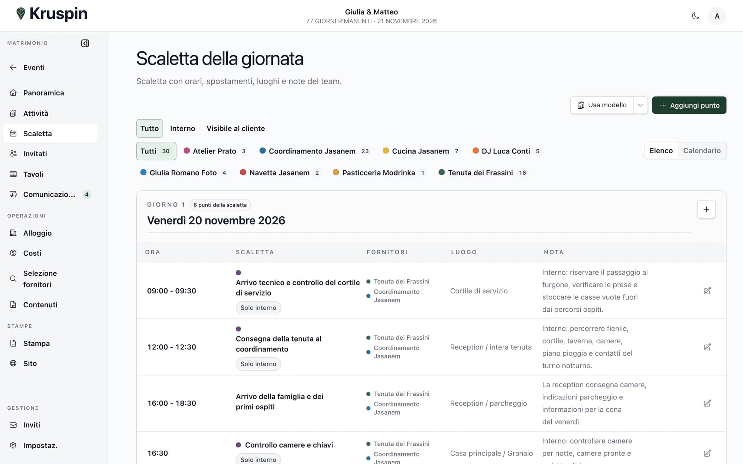Add a point to Giorno 1 with plus button
This screenshot has width=743, height=464.
point(706,209)
